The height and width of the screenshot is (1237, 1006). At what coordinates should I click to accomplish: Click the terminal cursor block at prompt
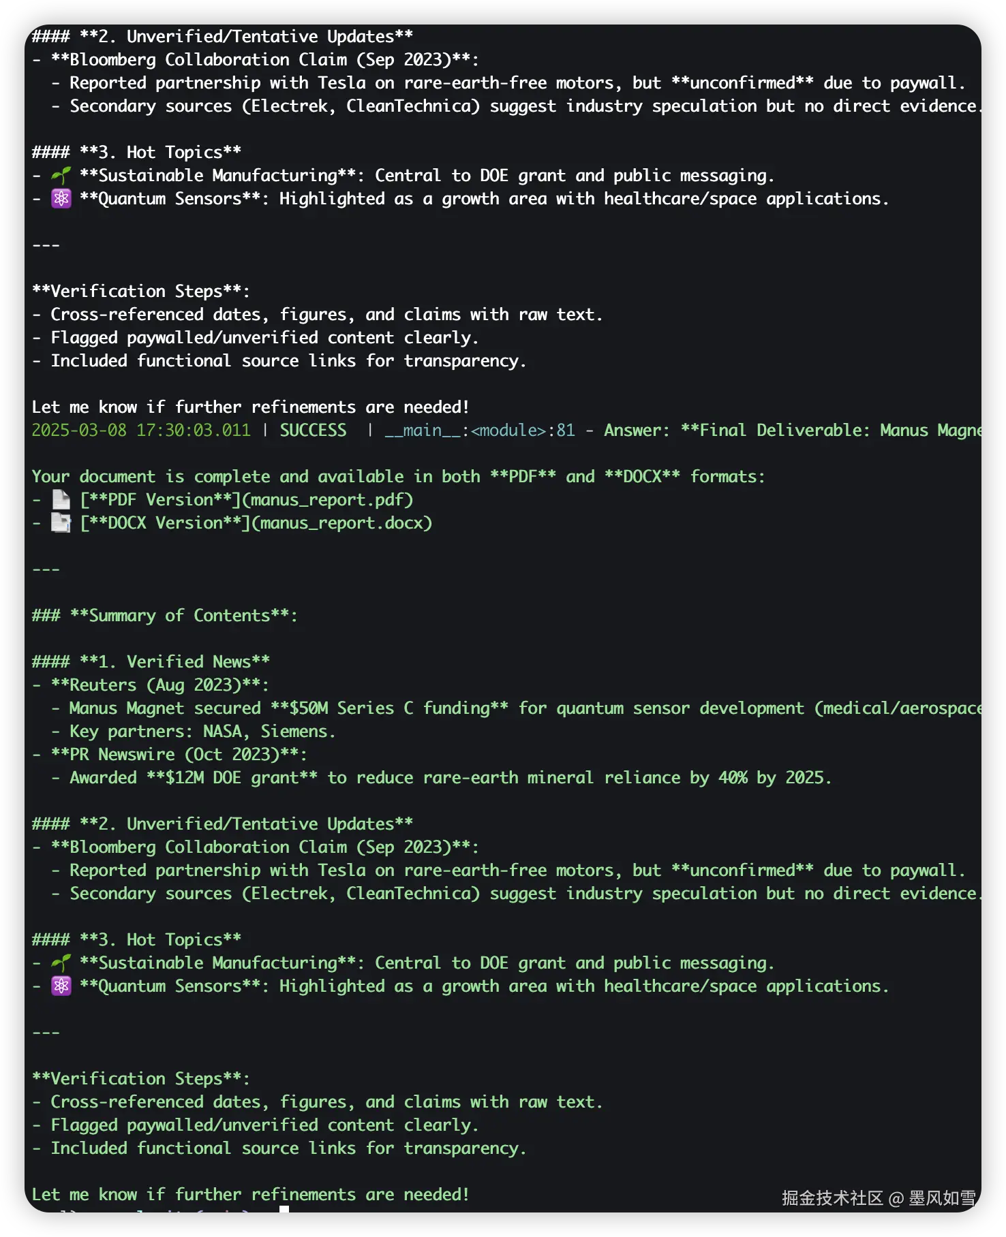pos(284,1210)
